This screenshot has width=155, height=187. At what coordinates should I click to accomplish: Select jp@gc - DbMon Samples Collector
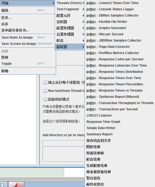coord(120,15)
